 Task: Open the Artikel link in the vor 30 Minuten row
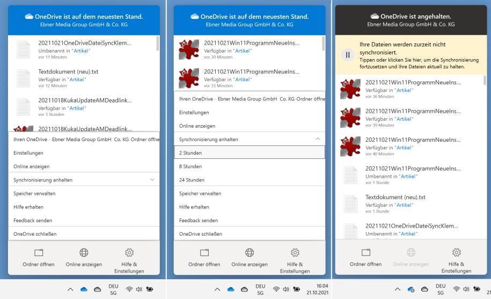pyautogui.click(x=243, y=50)
